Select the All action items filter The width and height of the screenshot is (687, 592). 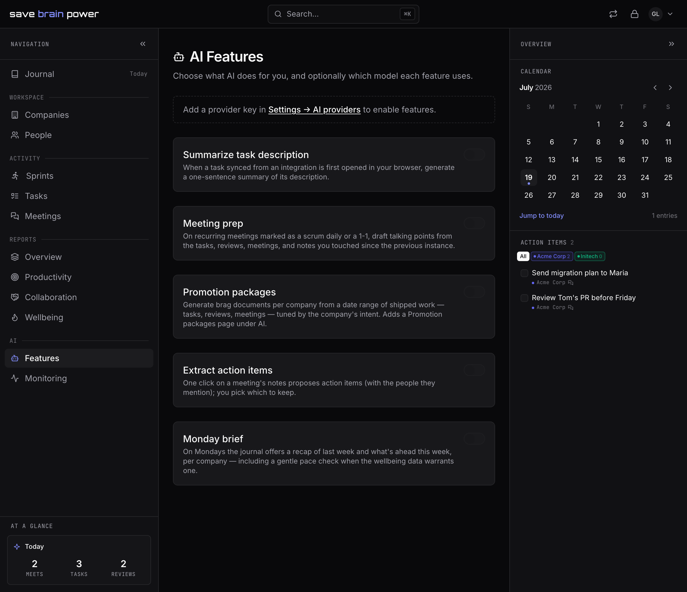[x=523, y=256]
